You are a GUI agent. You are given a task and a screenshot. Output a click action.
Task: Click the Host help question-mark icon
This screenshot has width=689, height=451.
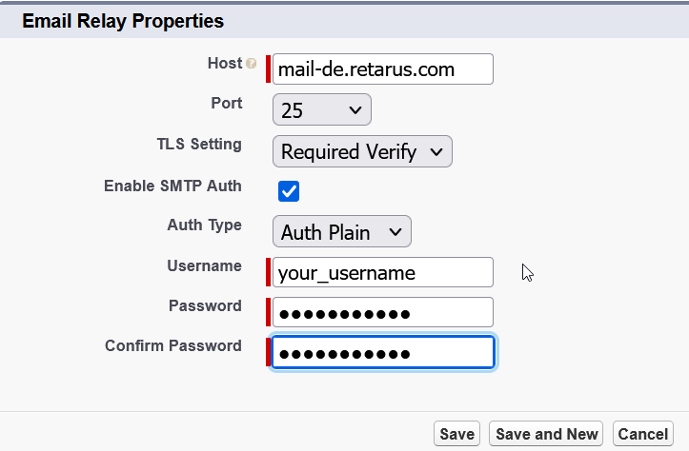tap(252, 65)
